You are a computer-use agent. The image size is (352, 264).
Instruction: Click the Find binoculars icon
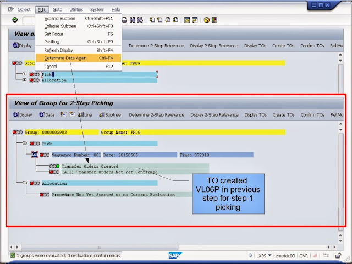133,20
